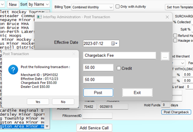
Task: Open the ellipsis browse button beside Chargeback Fee
Action: (165, 56)
